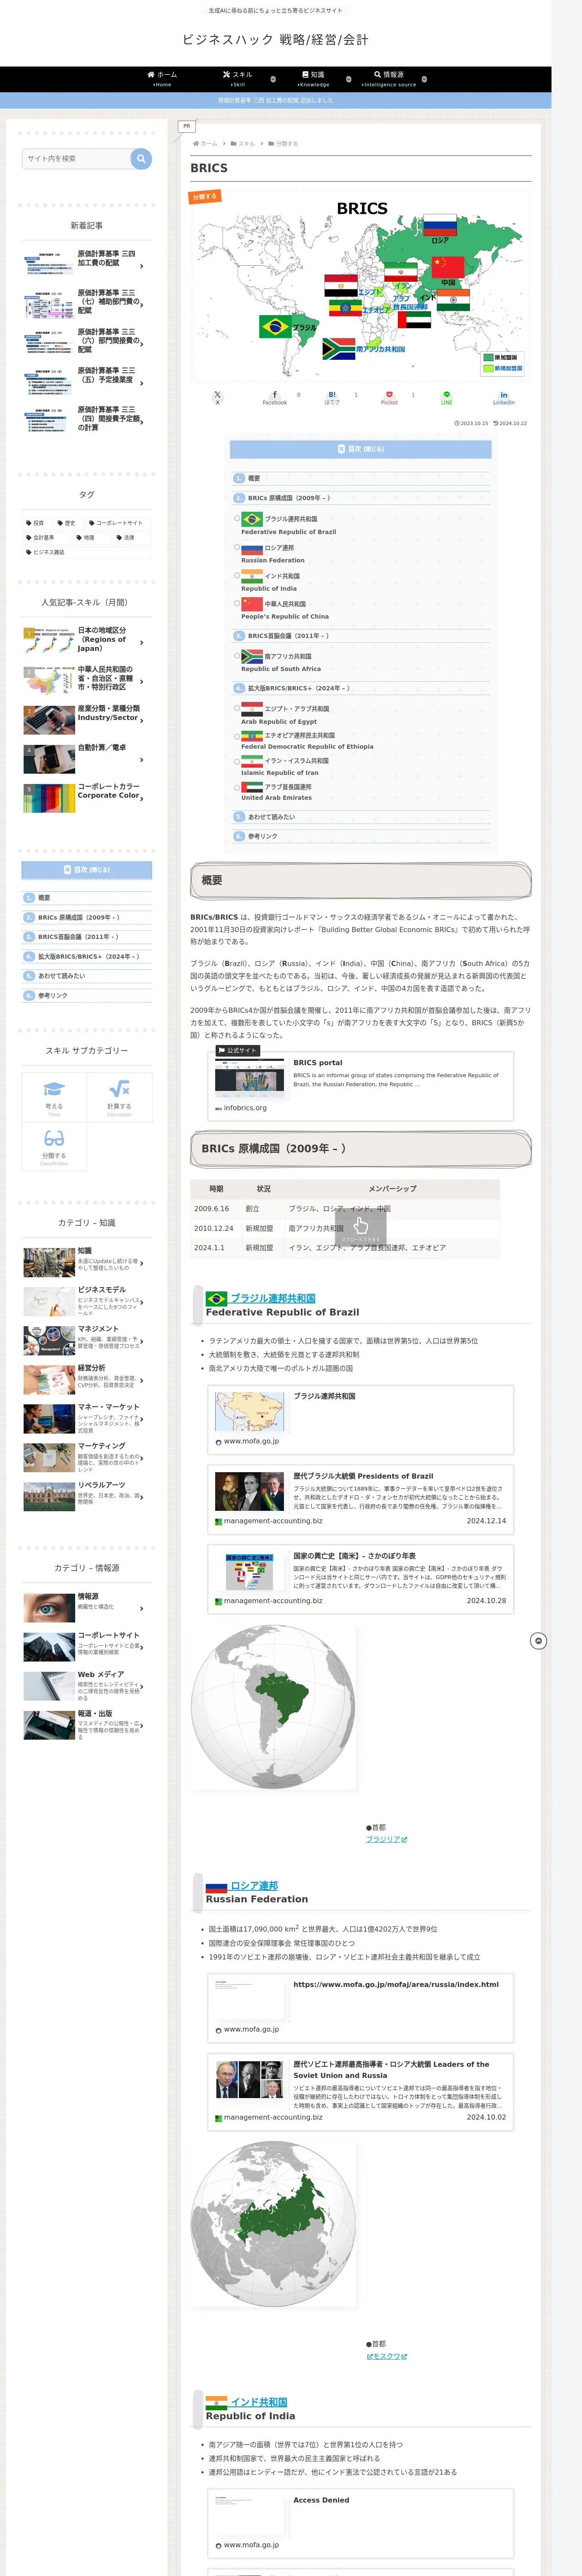Click the ブラジリア capital link

386,1839
